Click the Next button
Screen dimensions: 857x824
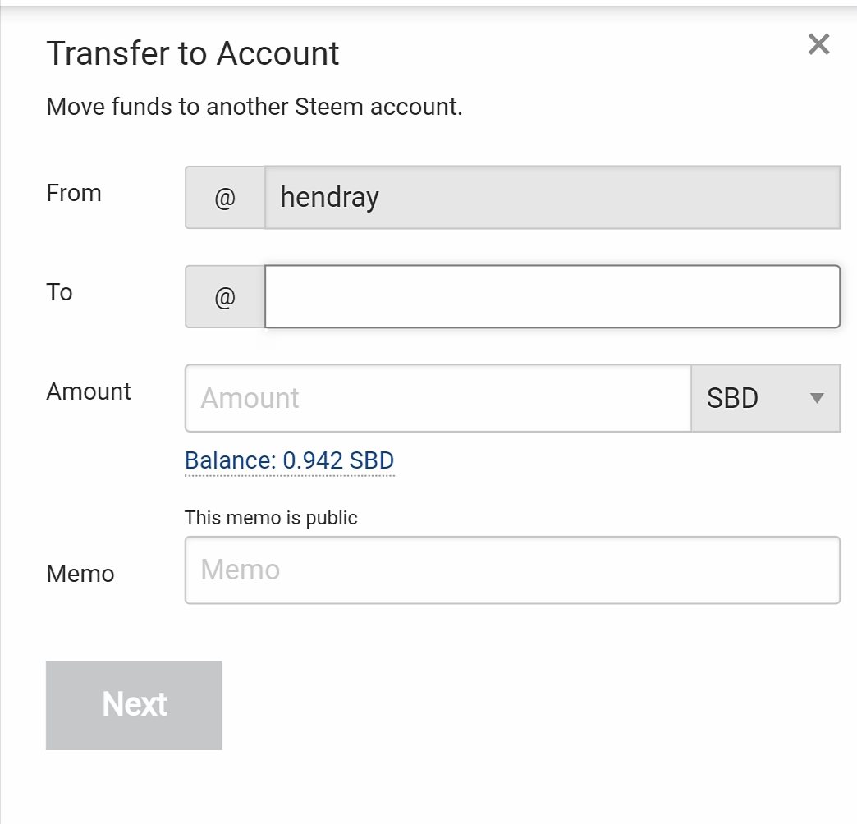134,705
